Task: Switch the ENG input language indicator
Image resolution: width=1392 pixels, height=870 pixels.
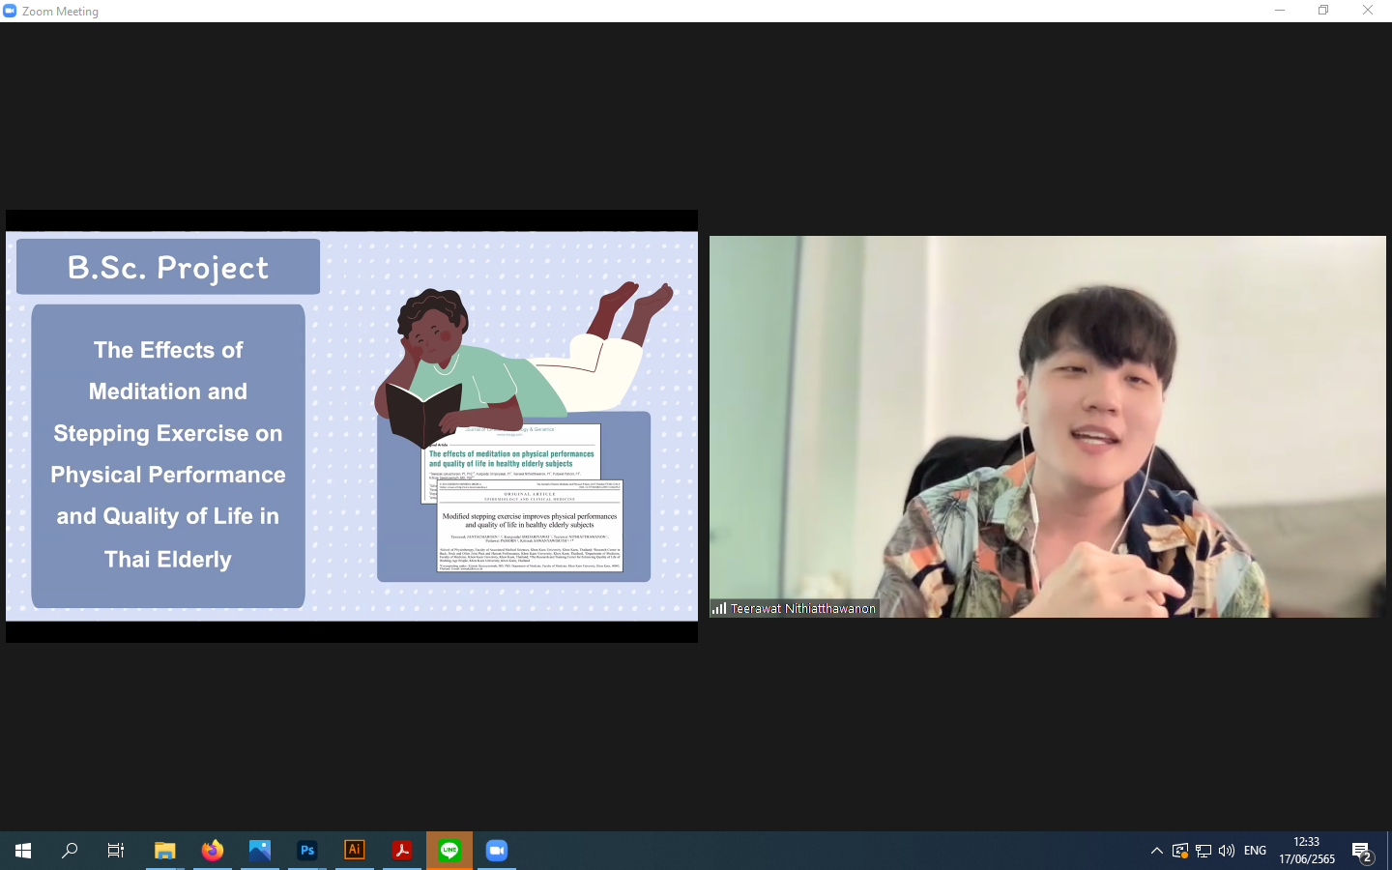Action: (x=1255, y=851)
